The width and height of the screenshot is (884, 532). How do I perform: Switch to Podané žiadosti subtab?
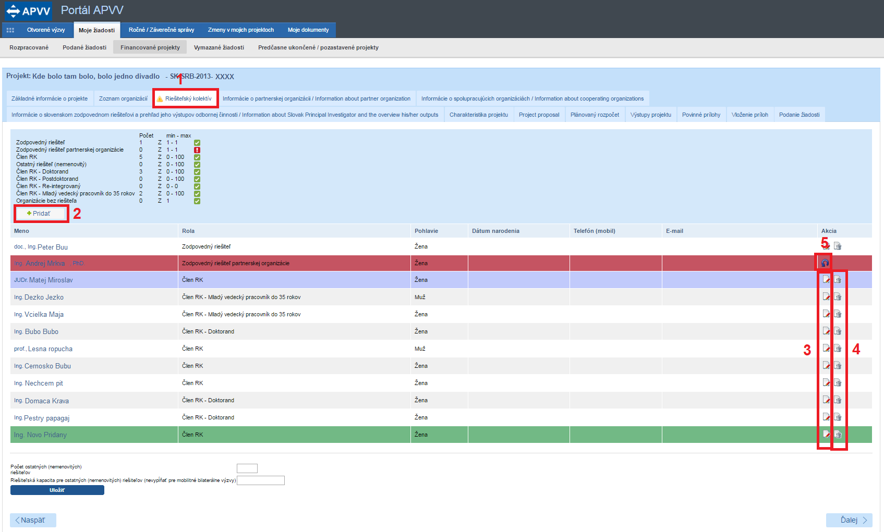[84, 47]
